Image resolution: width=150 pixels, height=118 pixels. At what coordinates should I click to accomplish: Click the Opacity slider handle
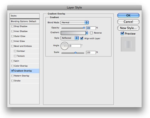84,28
